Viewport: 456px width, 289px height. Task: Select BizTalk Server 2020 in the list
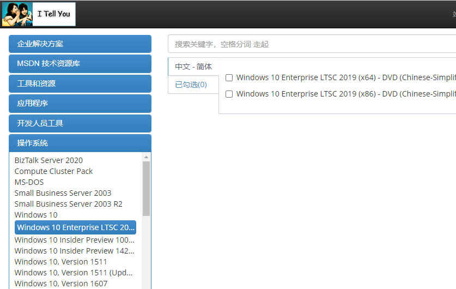click(48, 160)
